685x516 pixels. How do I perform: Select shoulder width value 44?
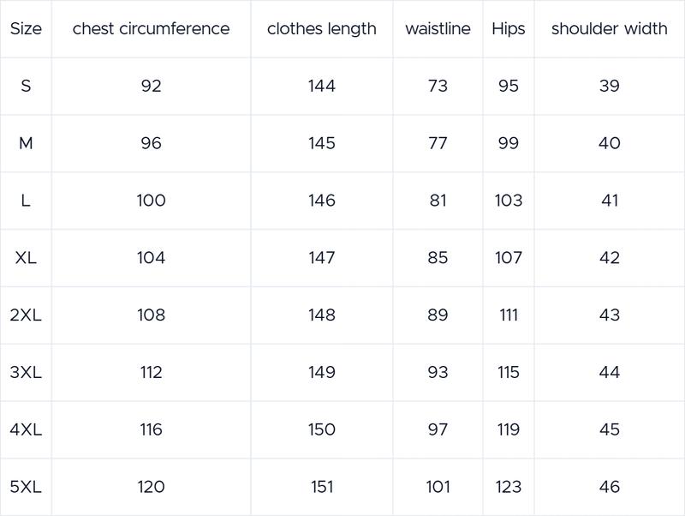[x=610, y=372]
